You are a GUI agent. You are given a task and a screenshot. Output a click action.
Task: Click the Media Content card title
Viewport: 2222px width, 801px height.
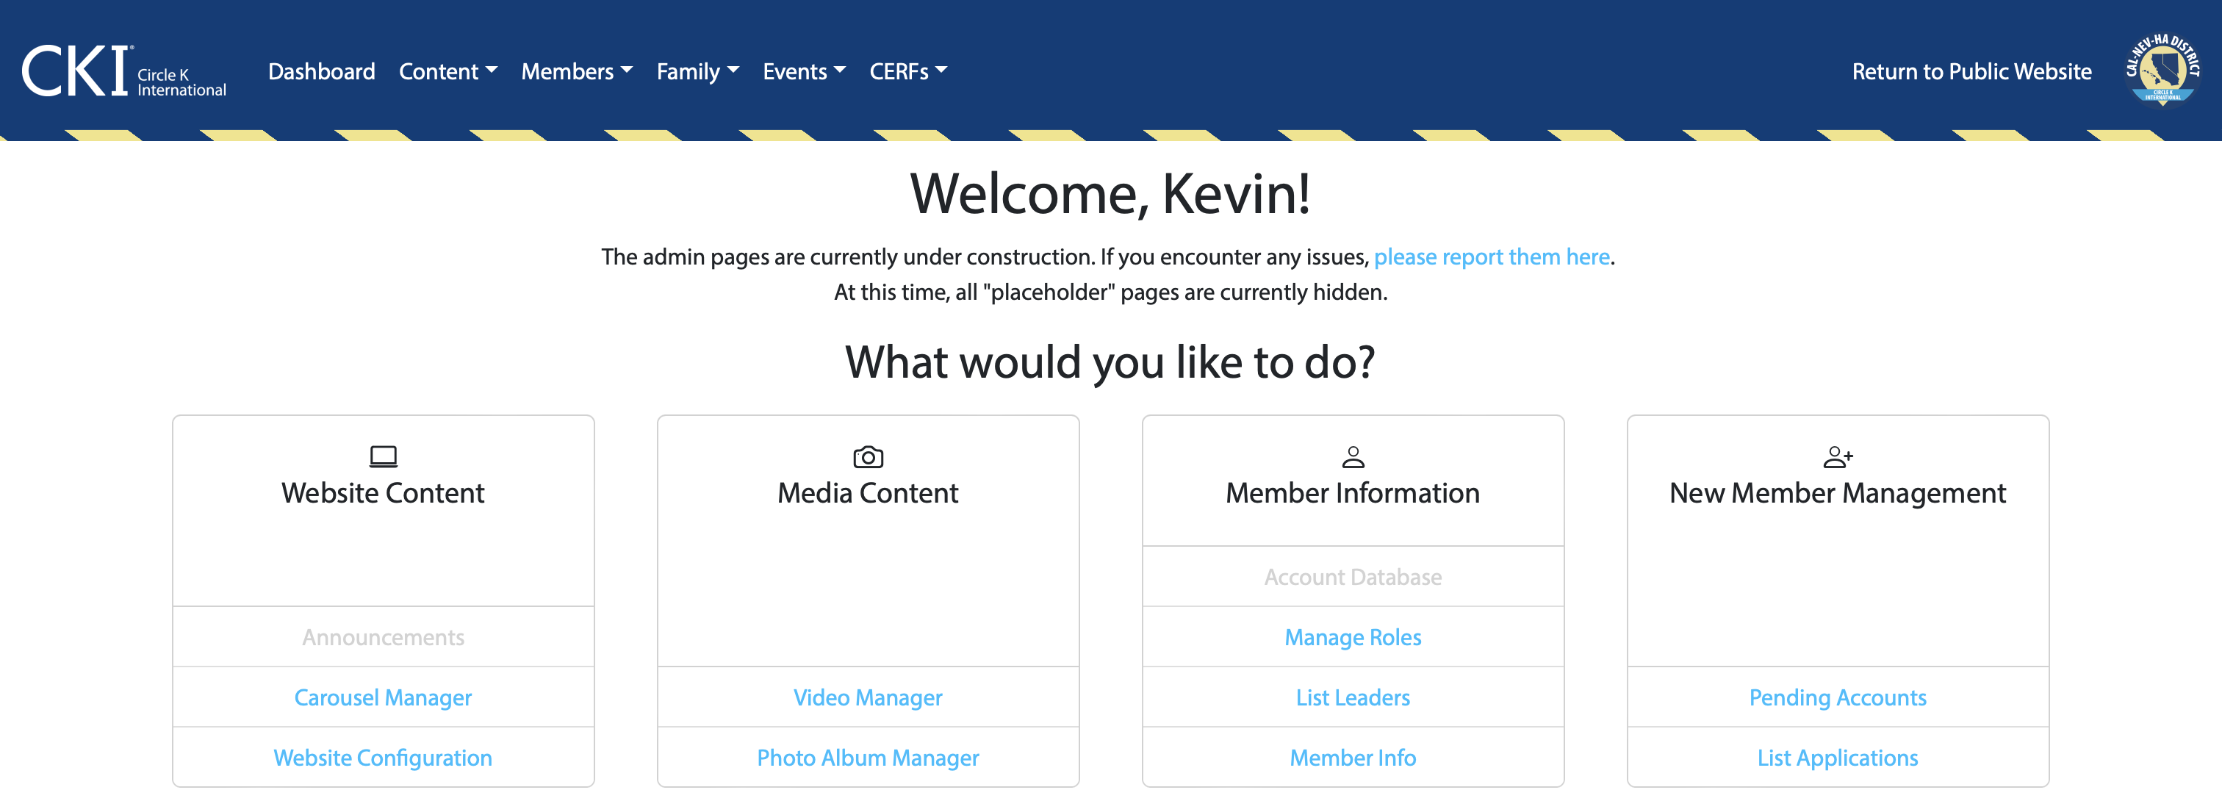(868, 493)
